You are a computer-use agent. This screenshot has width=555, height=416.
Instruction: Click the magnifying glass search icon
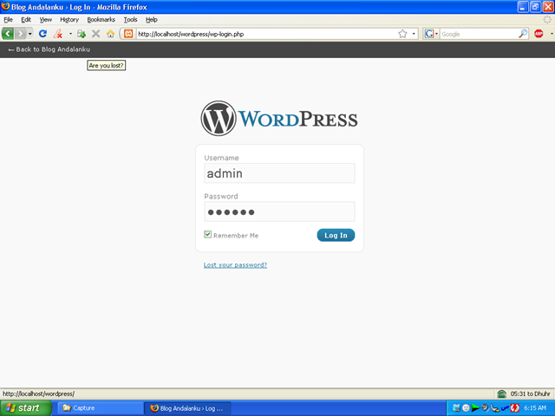tap(523, 34)
